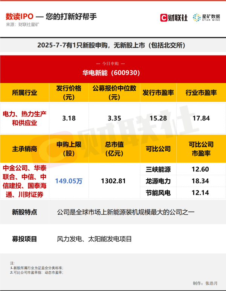Click the 公募报价中位数 header cell
This screenshot has height=291, width=226.
point(114,92)
